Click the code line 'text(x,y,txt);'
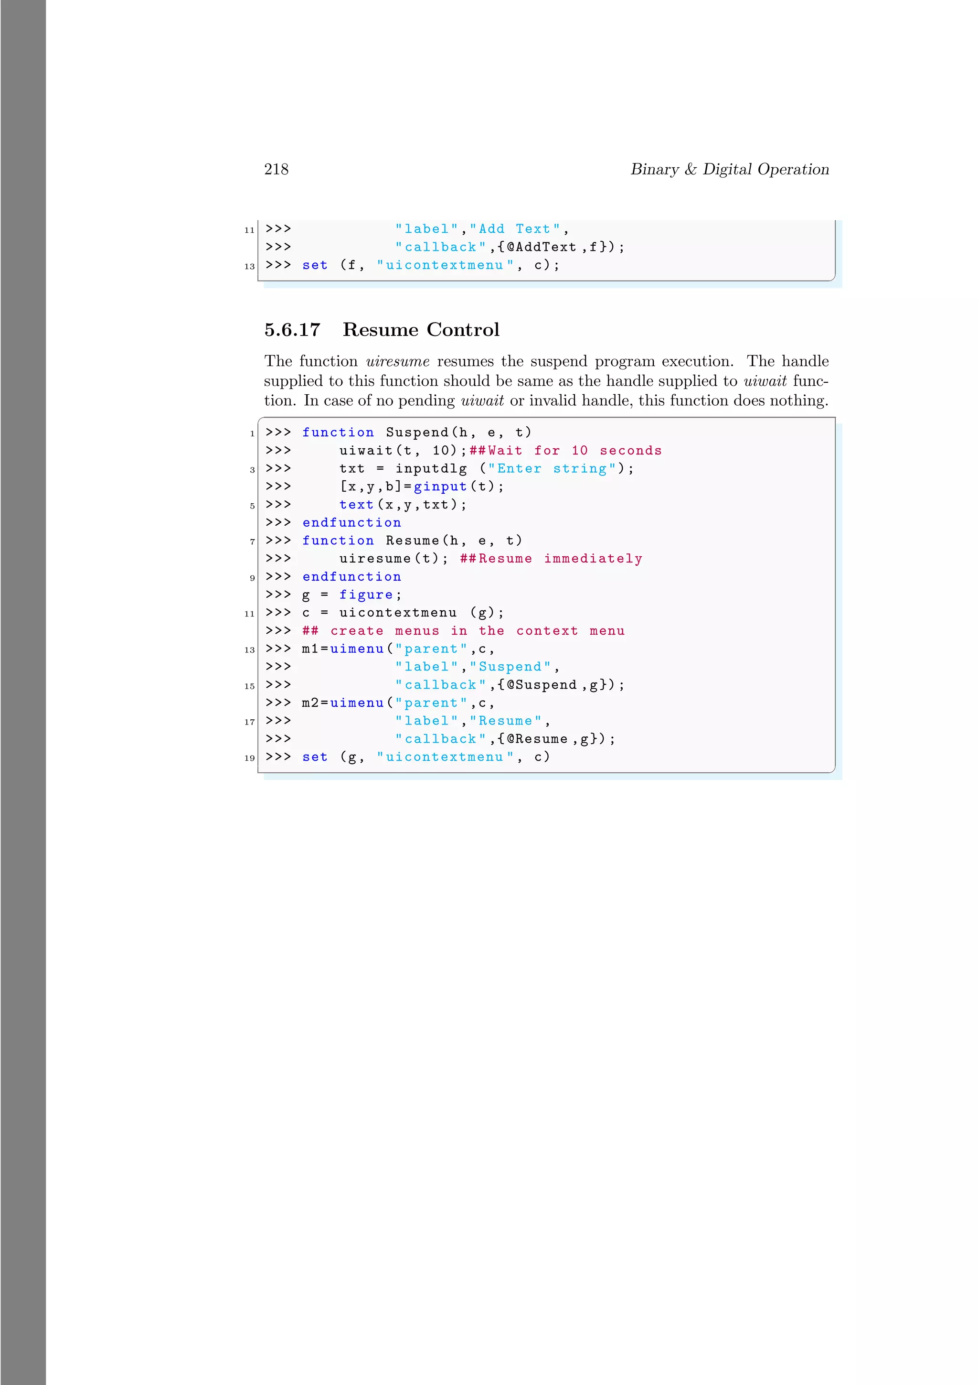The height and width of the screenshot is (1385, 978). coord(403,505)
